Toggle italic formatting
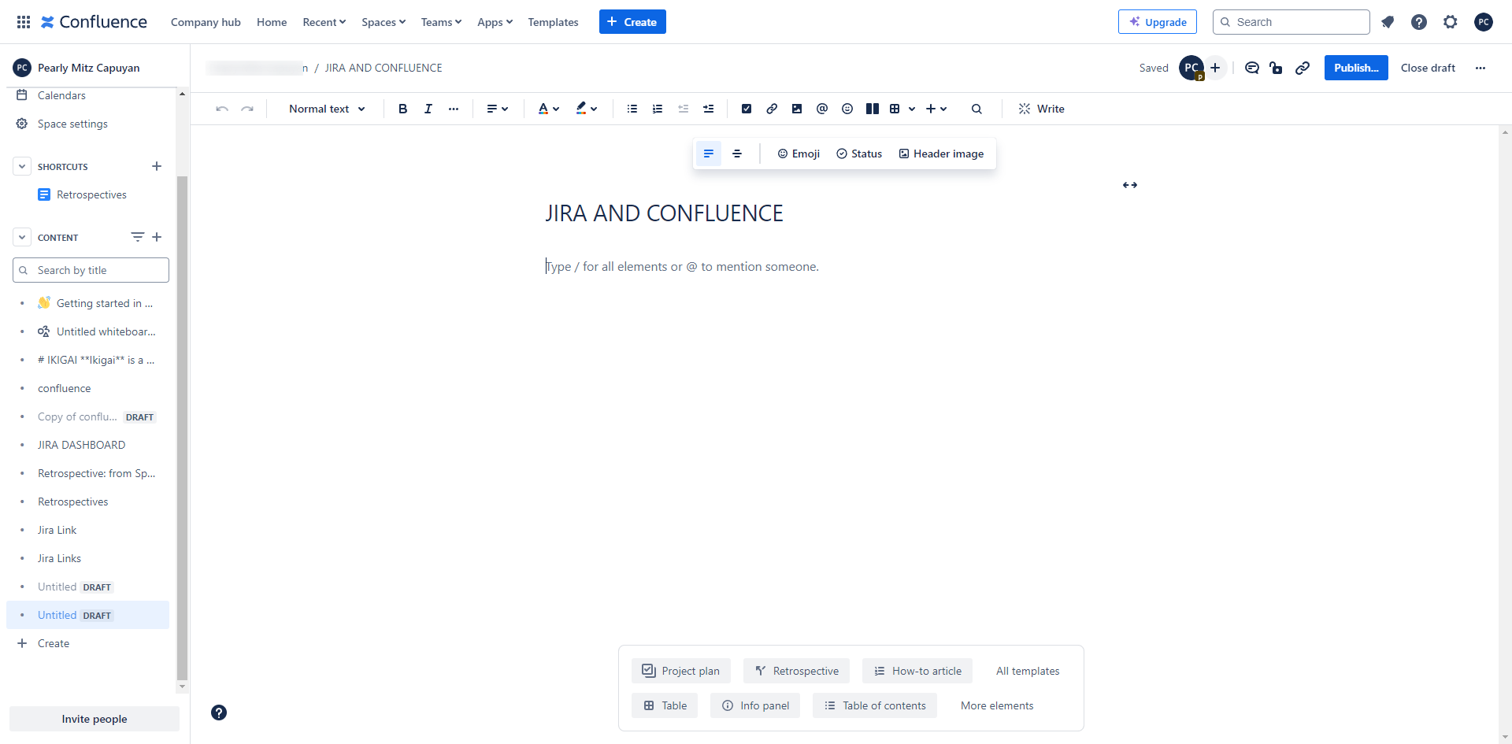1512x744 pixels. click(428, 109)
